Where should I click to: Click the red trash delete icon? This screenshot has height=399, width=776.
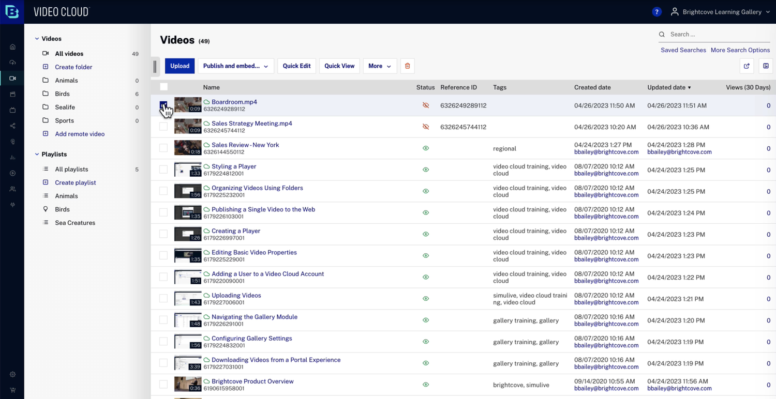coord(407,66)
